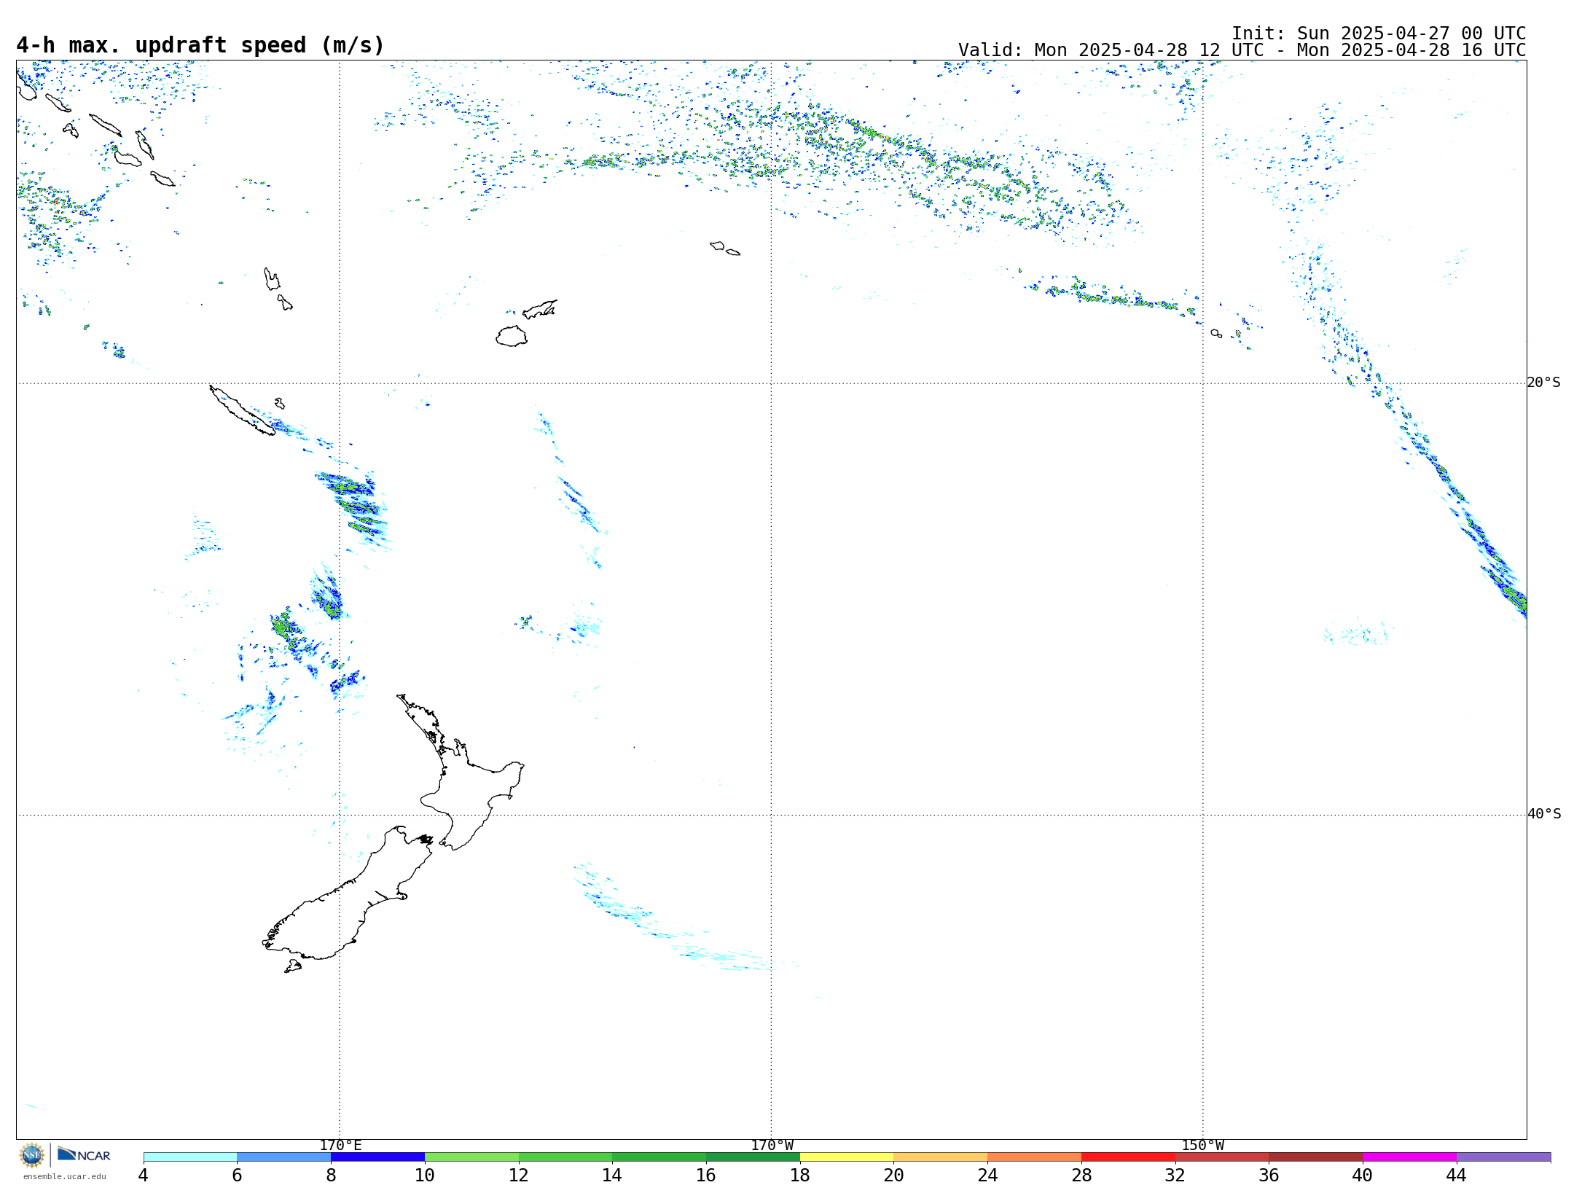This screenshot has width=1574, height=1185.
Task: Select the purple colorbar segment above 44
Action: pos(1503,1157)
